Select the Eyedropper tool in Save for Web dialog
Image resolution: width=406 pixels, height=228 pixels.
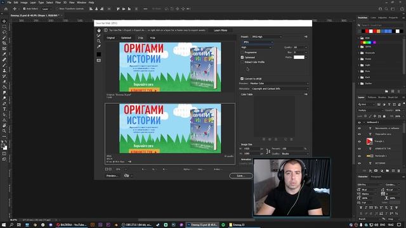pyautogui.click(x=99, y=46)
